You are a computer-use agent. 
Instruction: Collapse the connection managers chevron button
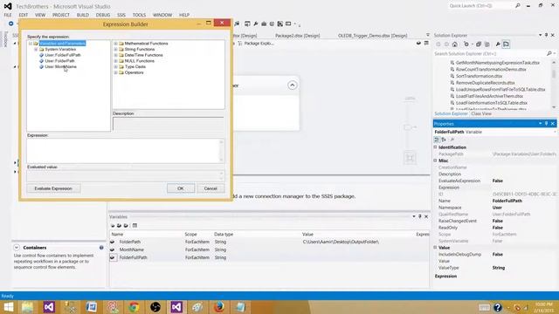(292, 85)
